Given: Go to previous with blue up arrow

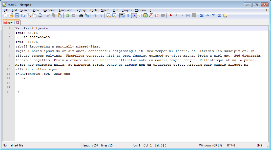Looking at the screenshot, I should (208, 15).
